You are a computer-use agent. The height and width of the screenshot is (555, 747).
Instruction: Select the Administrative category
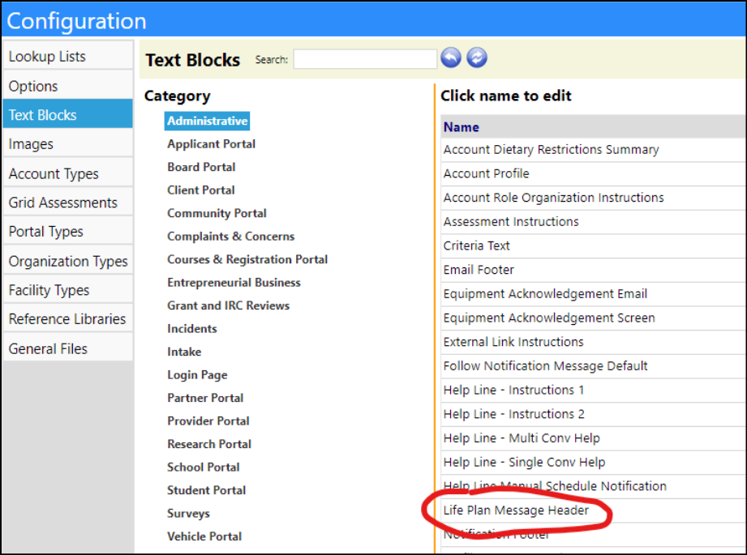coord(208,121)
